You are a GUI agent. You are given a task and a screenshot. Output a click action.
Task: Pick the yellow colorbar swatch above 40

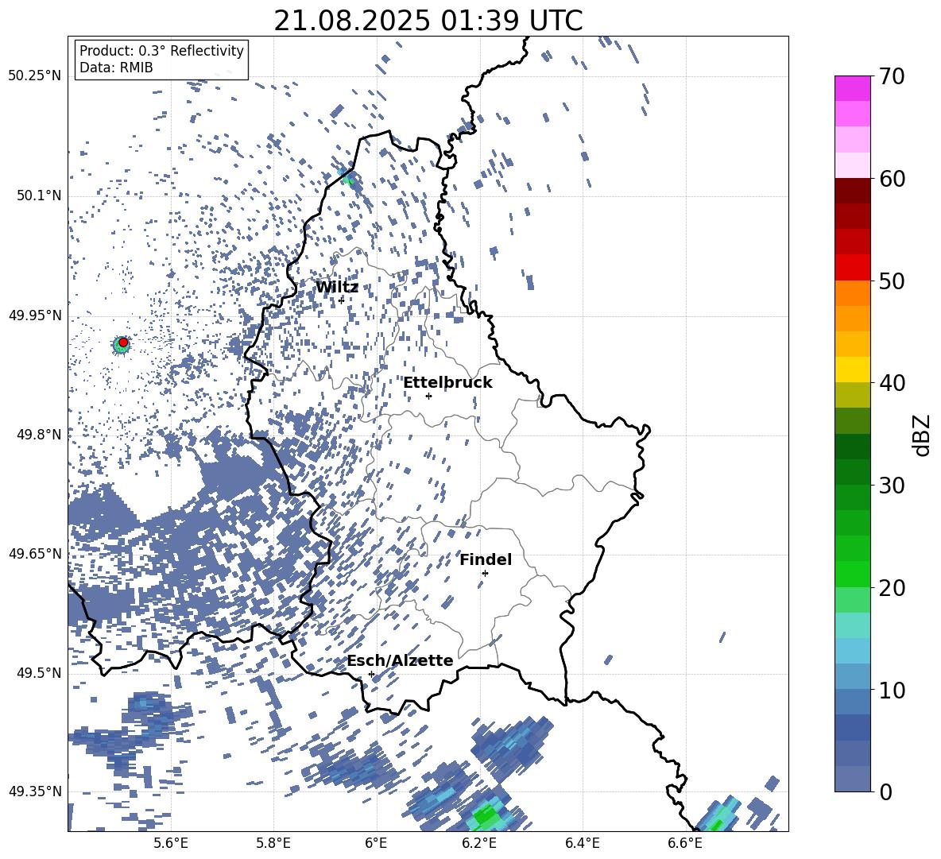click(852, 369)
